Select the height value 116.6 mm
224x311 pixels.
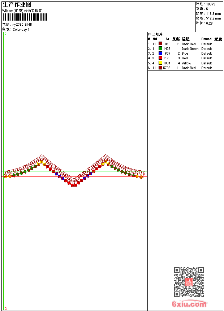[214, 14]
